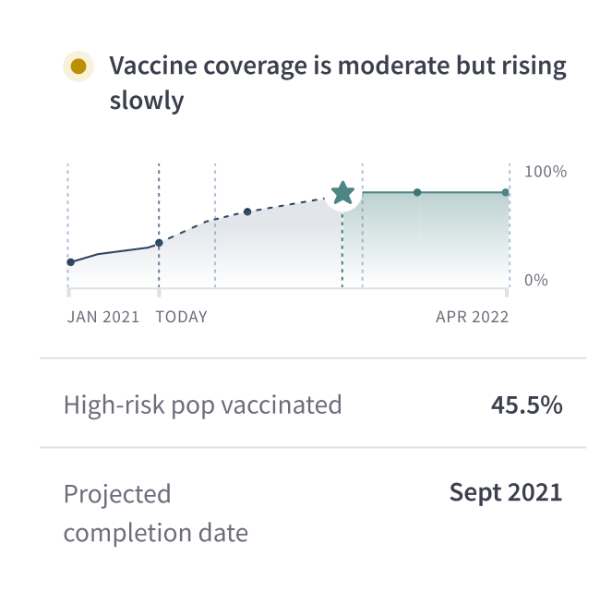The height and width of the screenshot is (604, 612).
Task: Select the TODAY data point on chart
Action: pyautogui.click(x=159, y=243)
